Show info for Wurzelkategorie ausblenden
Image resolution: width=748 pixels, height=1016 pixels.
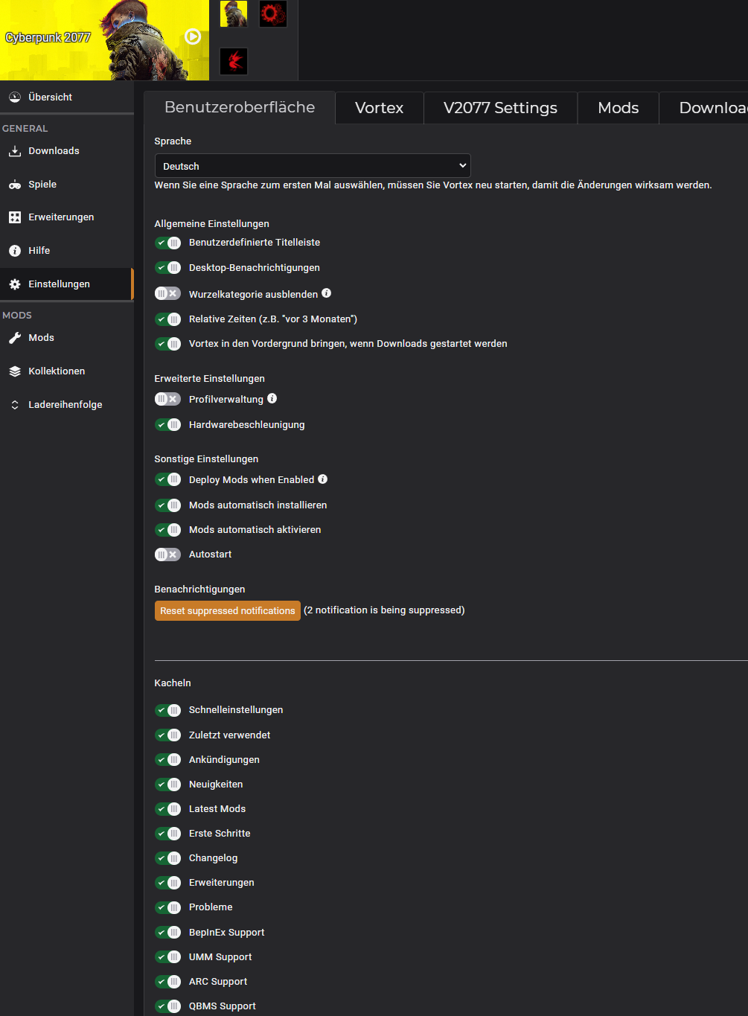(x=326, y=293)
